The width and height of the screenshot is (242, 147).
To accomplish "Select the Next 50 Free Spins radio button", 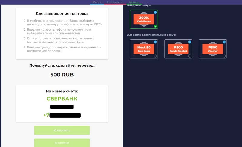I will (155, 56).
